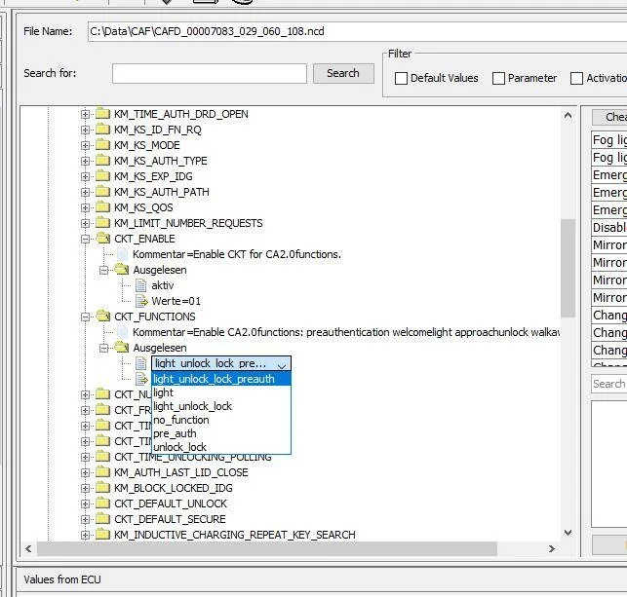Select the Werte=01 tree row

click(x=176, y=301)
